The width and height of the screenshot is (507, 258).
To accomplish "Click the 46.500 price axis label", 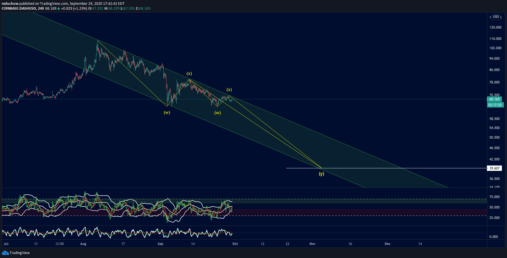I will [x=495, y=148].
